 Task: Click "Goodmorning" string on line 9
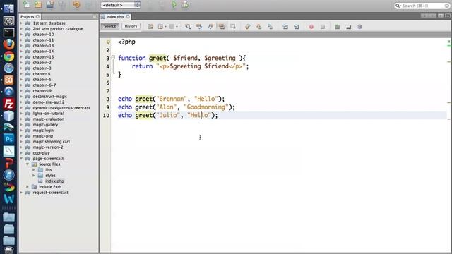tap(206, 107)
